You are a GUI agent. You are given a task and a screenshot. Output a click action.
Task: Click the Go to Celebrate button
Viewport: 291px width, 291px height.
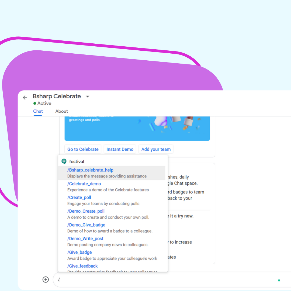click(x=83, y=149)
